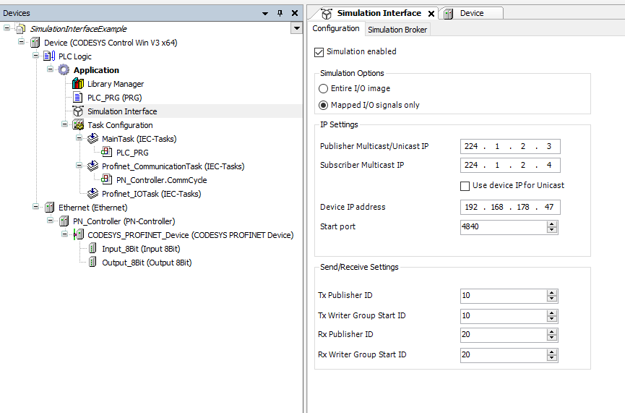The width and height of the screenshot is (625, 413).
Task: Click the Application gear icon
Action: click(x=64, y=70)
